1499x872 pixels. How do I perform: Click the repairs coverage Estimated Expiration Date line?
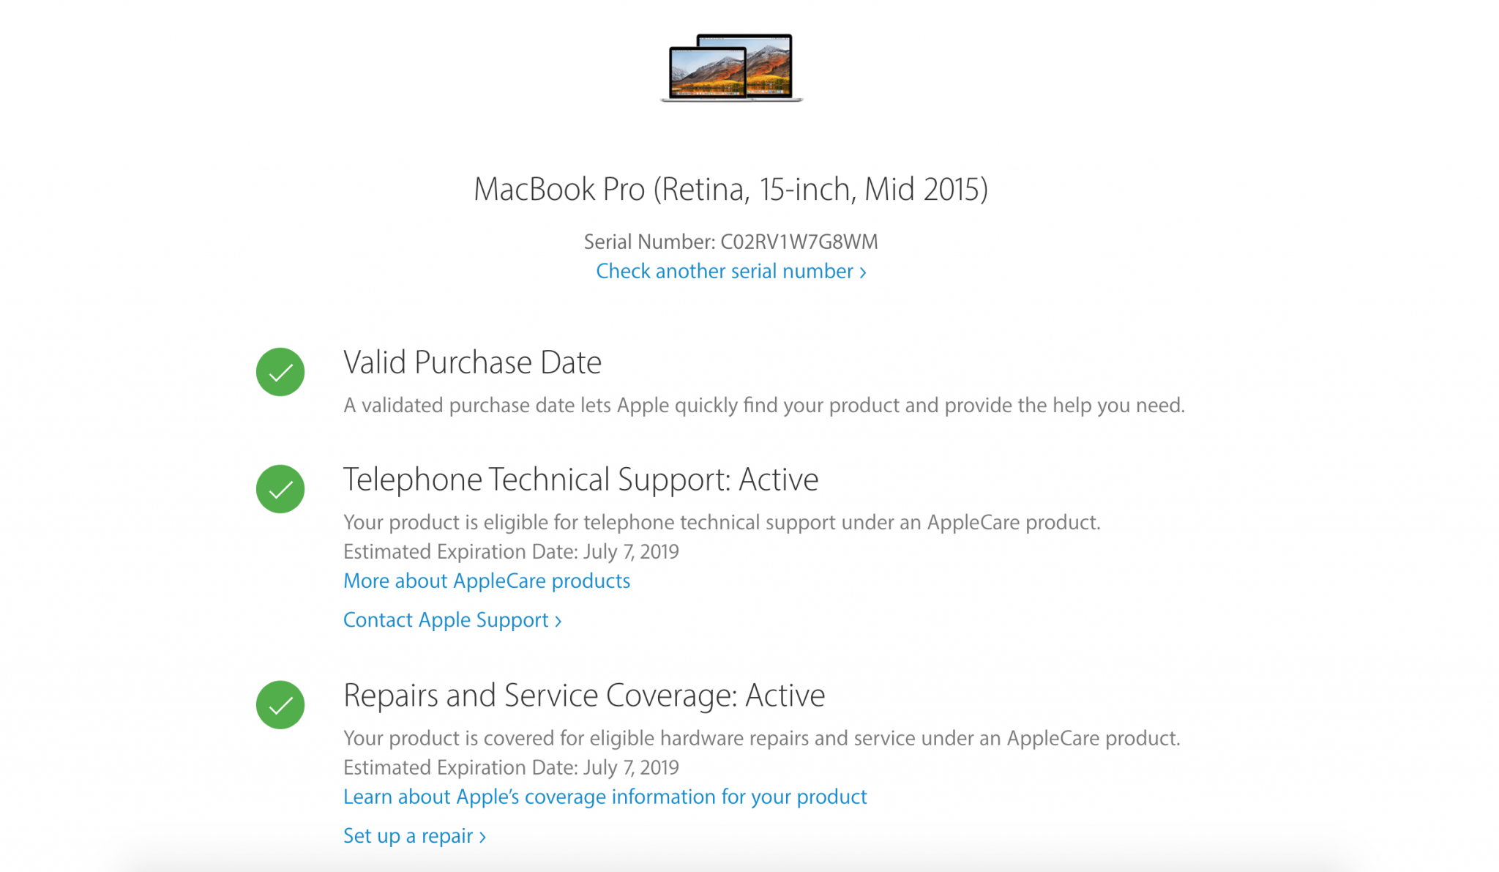point(511,767)
